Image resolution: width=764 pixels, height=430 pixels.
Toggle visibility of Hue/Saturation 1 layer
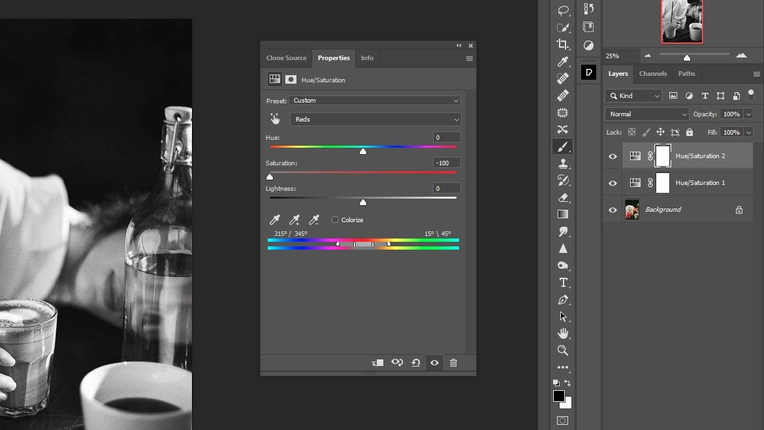pyautogui.click(x=613, y=183)
